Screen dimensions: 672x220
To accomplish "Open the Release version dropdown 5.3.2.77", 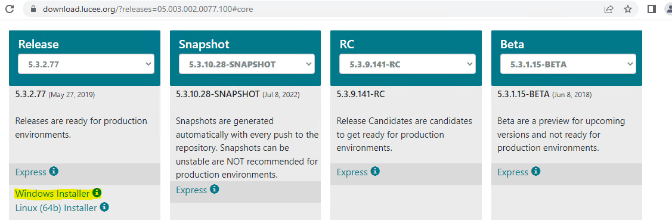I will tap(86, 64).
